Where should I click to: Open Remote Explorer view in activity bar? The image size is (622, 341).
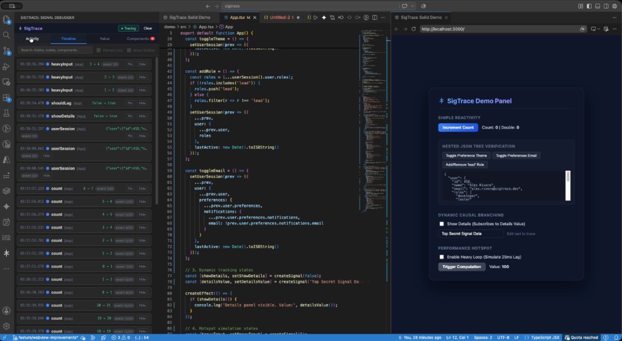pyautogui.click(x=6, y=81)
